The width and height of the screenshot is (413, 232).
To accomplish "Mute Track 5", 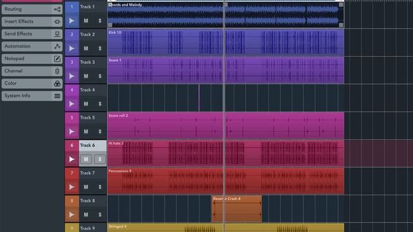I will 86,131.
